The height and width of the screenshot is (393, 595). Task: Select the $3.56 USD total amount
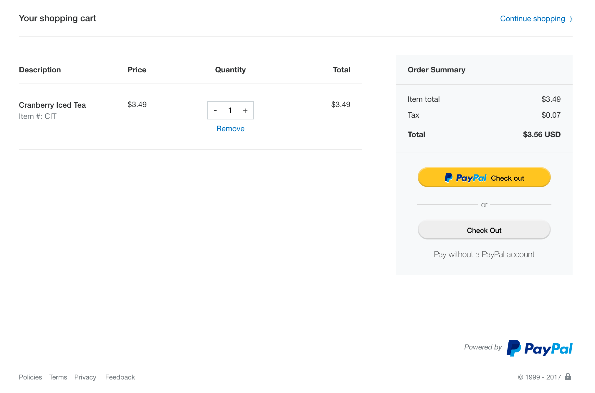(542, 134)
